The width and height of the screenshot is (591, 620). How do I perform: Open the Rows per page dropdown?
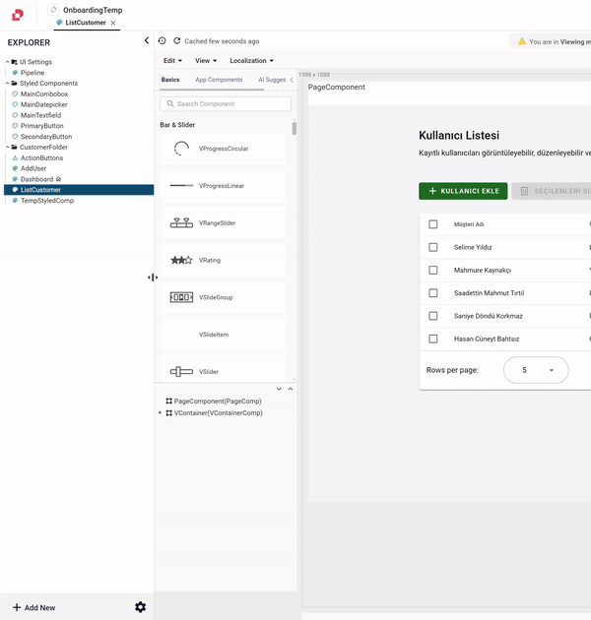click(x=536, y=370)
